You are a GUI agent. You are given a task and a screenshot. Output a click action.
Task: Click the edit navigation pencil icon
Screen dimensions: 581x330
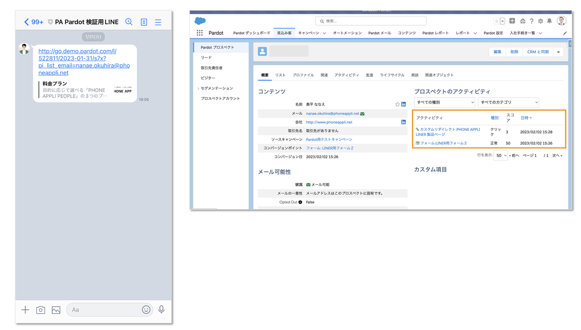[x=565, y=33]
